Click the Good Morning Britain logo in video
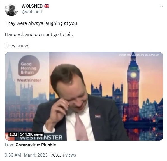Viewport: 167px width, 161px height. point(29,66)
